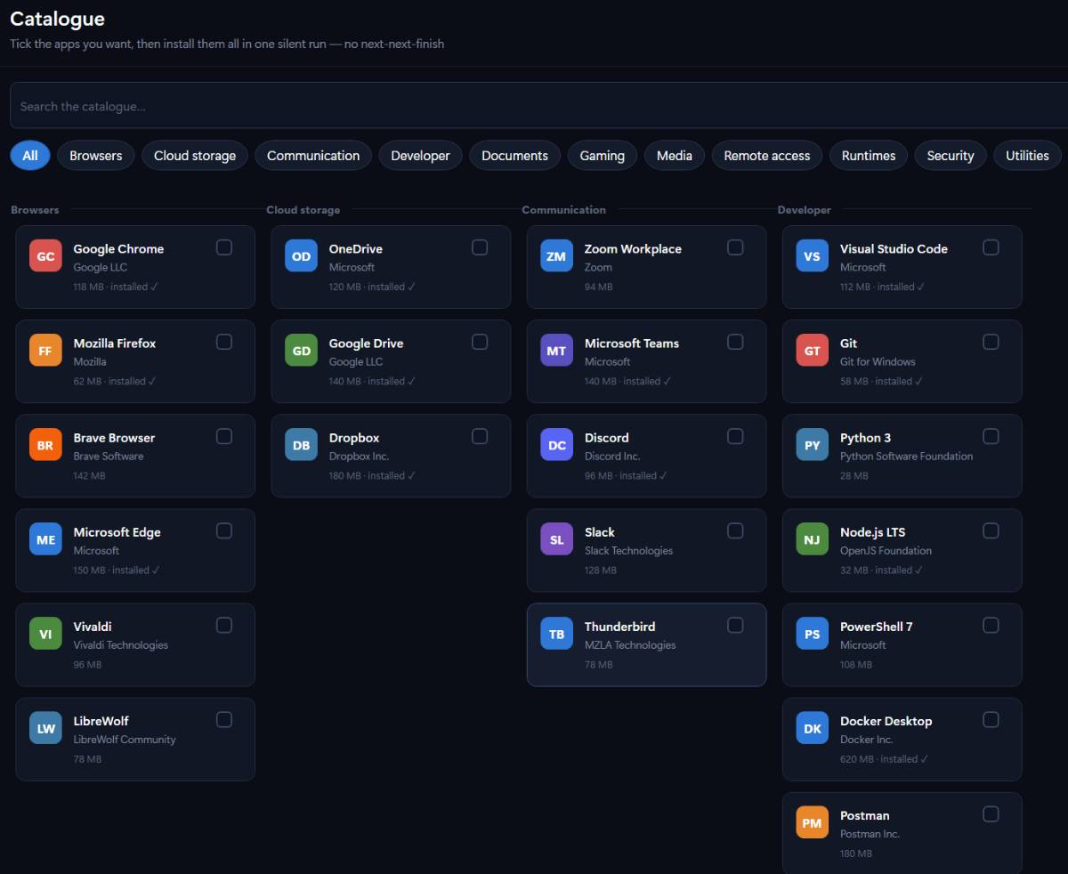The width and height of the screenshot is (1068, 874).
Task: Tick the Dropbox checkbox
Action: pyautogui.click(x=480, y=436)
